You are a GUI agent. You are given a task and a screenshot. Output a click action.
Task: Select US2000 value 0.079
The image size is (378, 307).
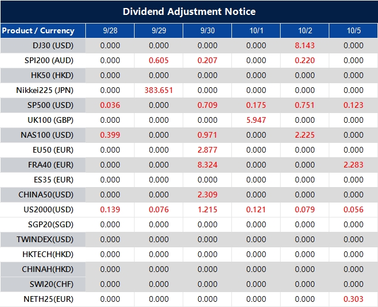pyautogui.click(x=305, y=209)
